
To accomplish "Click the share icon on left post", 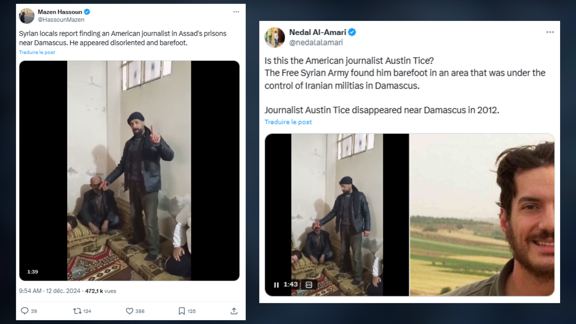I will pyautogui.click(x=234, y=311).
